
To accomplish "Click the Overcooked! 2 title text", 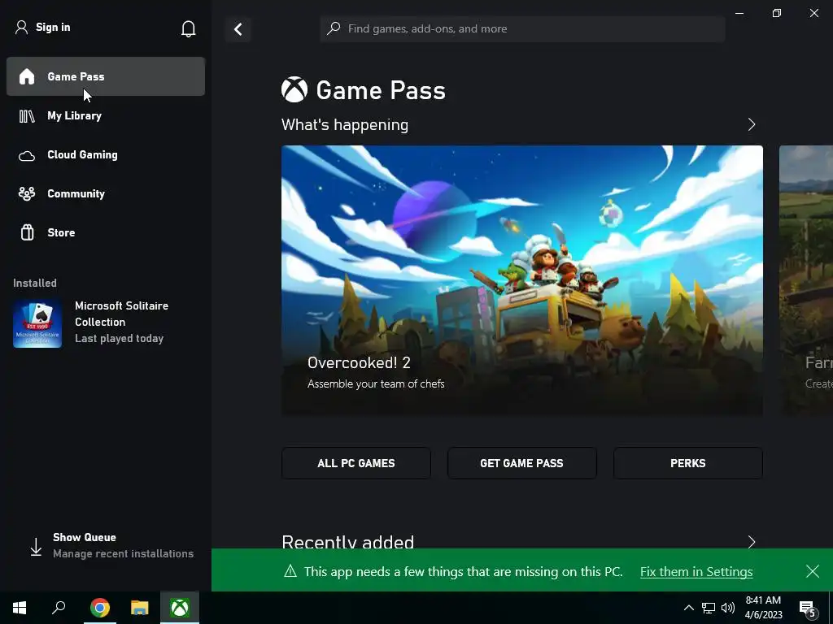I will [359, 362].
